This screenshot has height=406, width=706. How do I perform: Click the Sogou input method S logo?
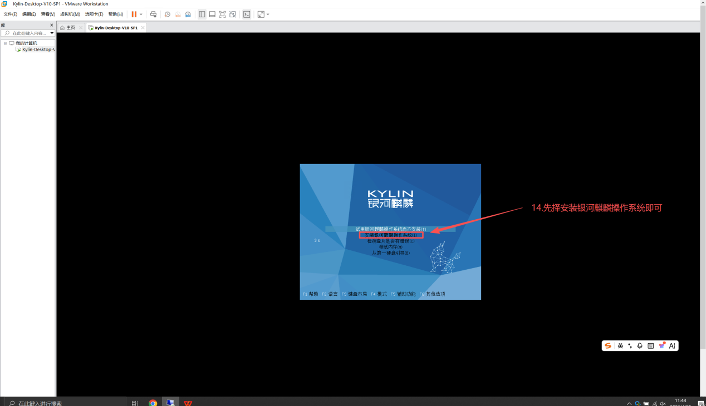[608, 346]
